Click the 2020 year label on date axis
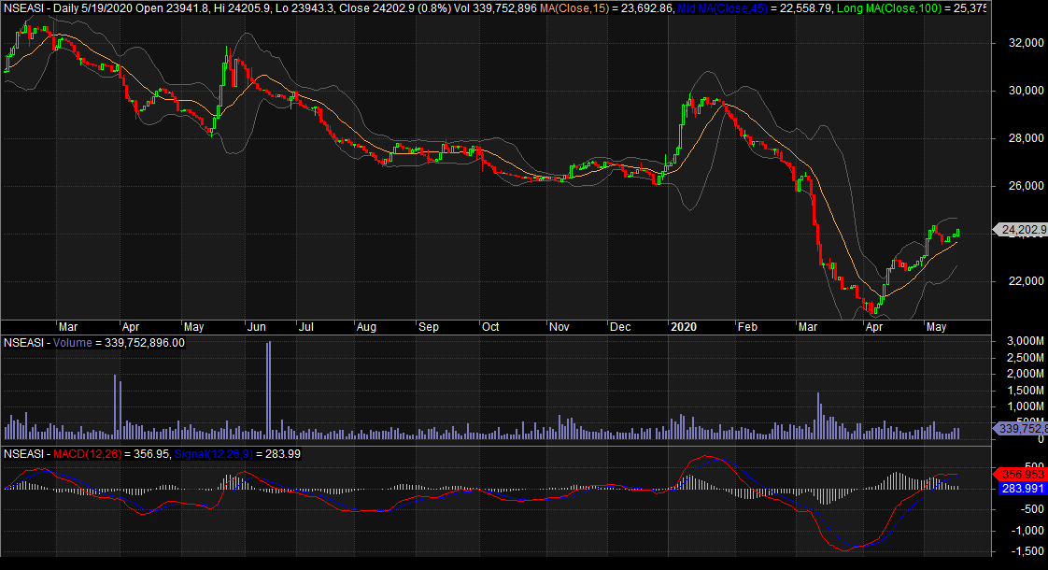1048x570 pixels. [x=684, y=327]
